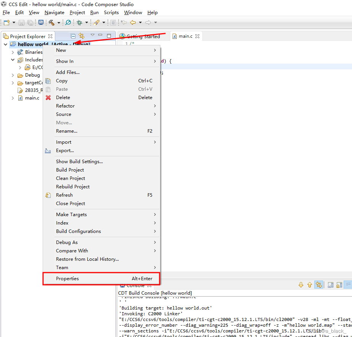352x337 pixels.
Task: Click the Back navigation arrow icon
Action: tap(133, 22)
